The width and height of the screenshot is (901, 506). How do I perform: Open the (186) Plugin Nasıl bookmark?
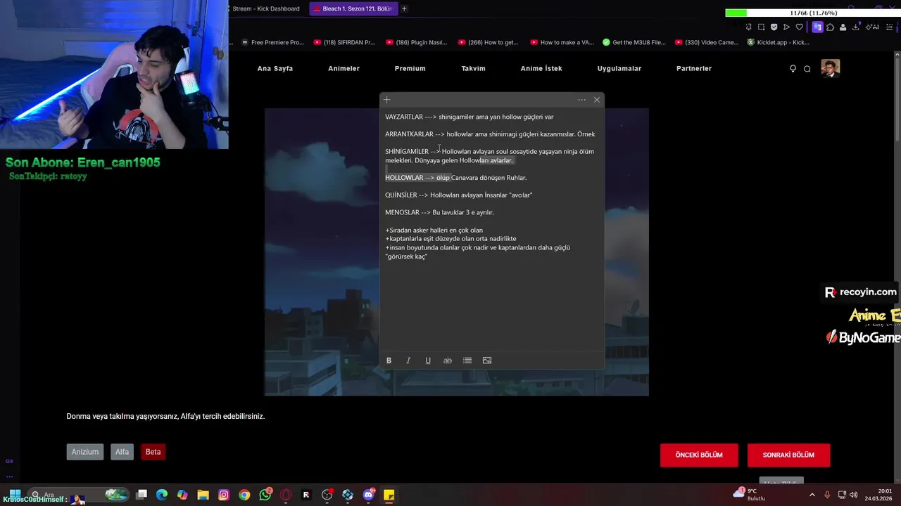(x=417, y=42)
